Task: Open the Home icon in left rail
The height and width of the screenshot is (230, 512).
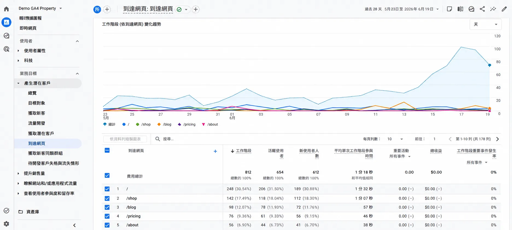Action: [x=6, y=9]
